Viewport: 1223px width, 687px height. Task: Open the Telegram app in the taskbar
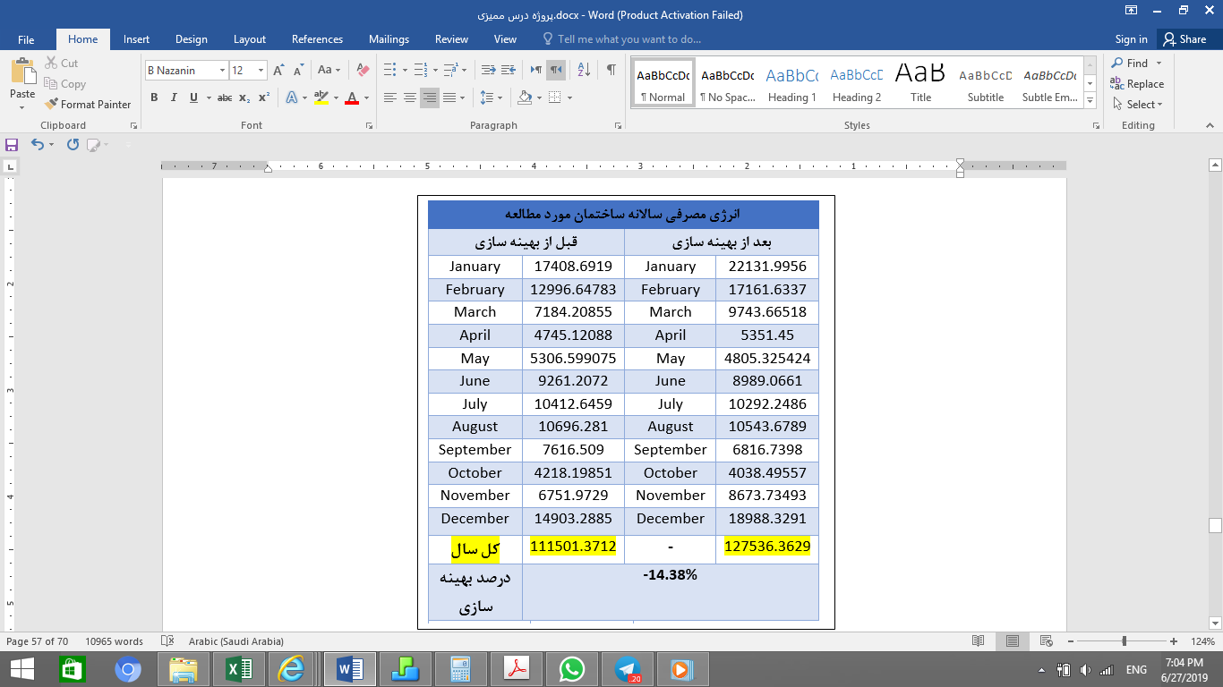point(628,669)
